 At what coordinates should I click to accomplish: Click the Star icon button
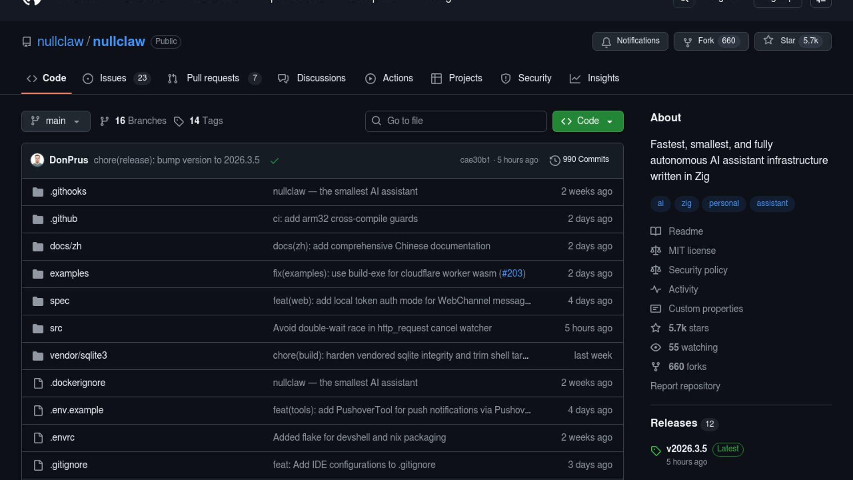point(768,40)
